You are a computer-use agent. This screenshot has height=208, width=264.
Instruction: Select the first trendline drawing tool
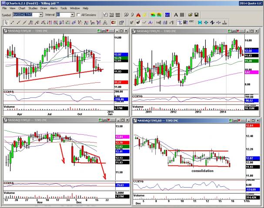[12, 22]
